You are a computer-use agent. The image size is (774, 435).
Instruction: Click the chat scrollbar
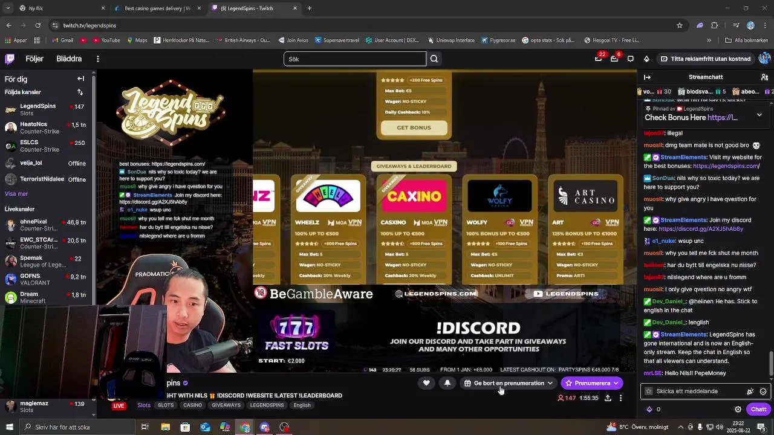pos(770,364)
